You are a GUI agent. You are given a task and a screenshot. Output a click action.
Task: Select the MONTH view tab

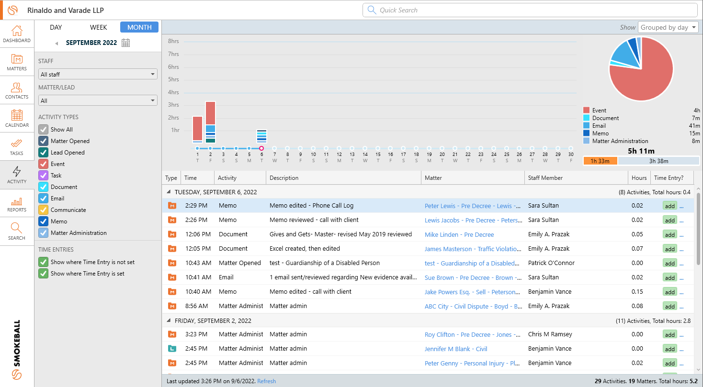[139, 27]
